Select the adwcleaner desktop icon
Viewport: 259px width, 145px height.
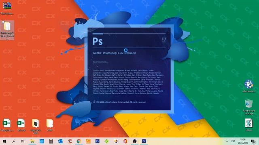(249, 86)
